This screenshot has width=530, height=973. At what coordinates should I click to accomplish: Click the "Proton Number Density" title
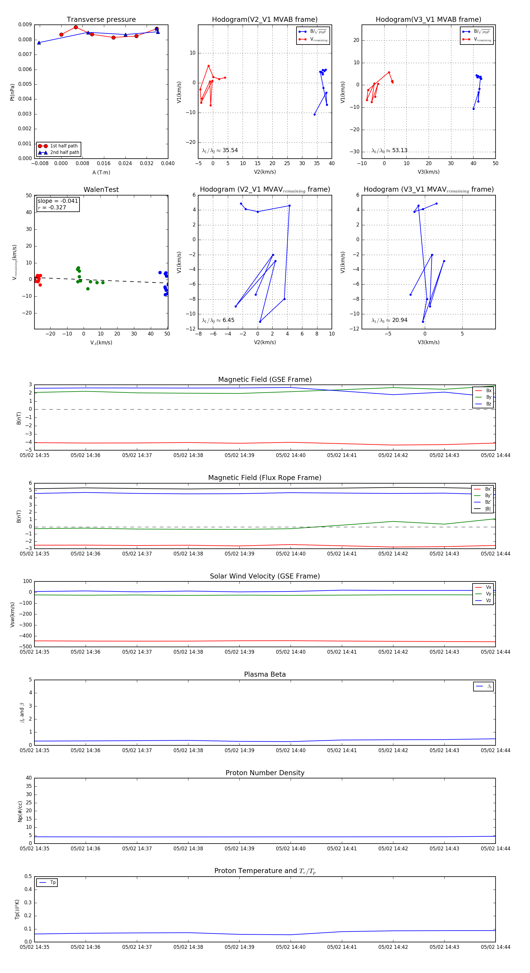pos(265,773)
